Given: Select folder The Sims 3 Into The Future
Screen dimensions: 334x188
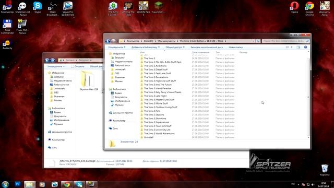Looking at the screenshot, I should (x=158, y=85).
